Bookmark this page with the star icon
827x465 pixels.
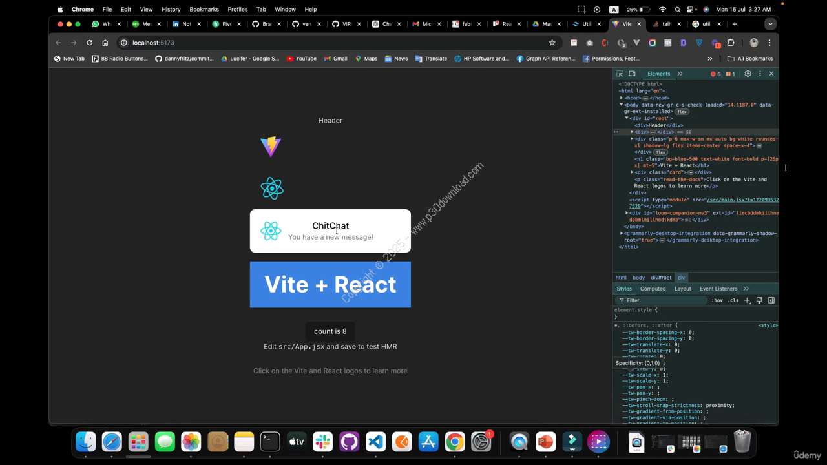point(552,43)
